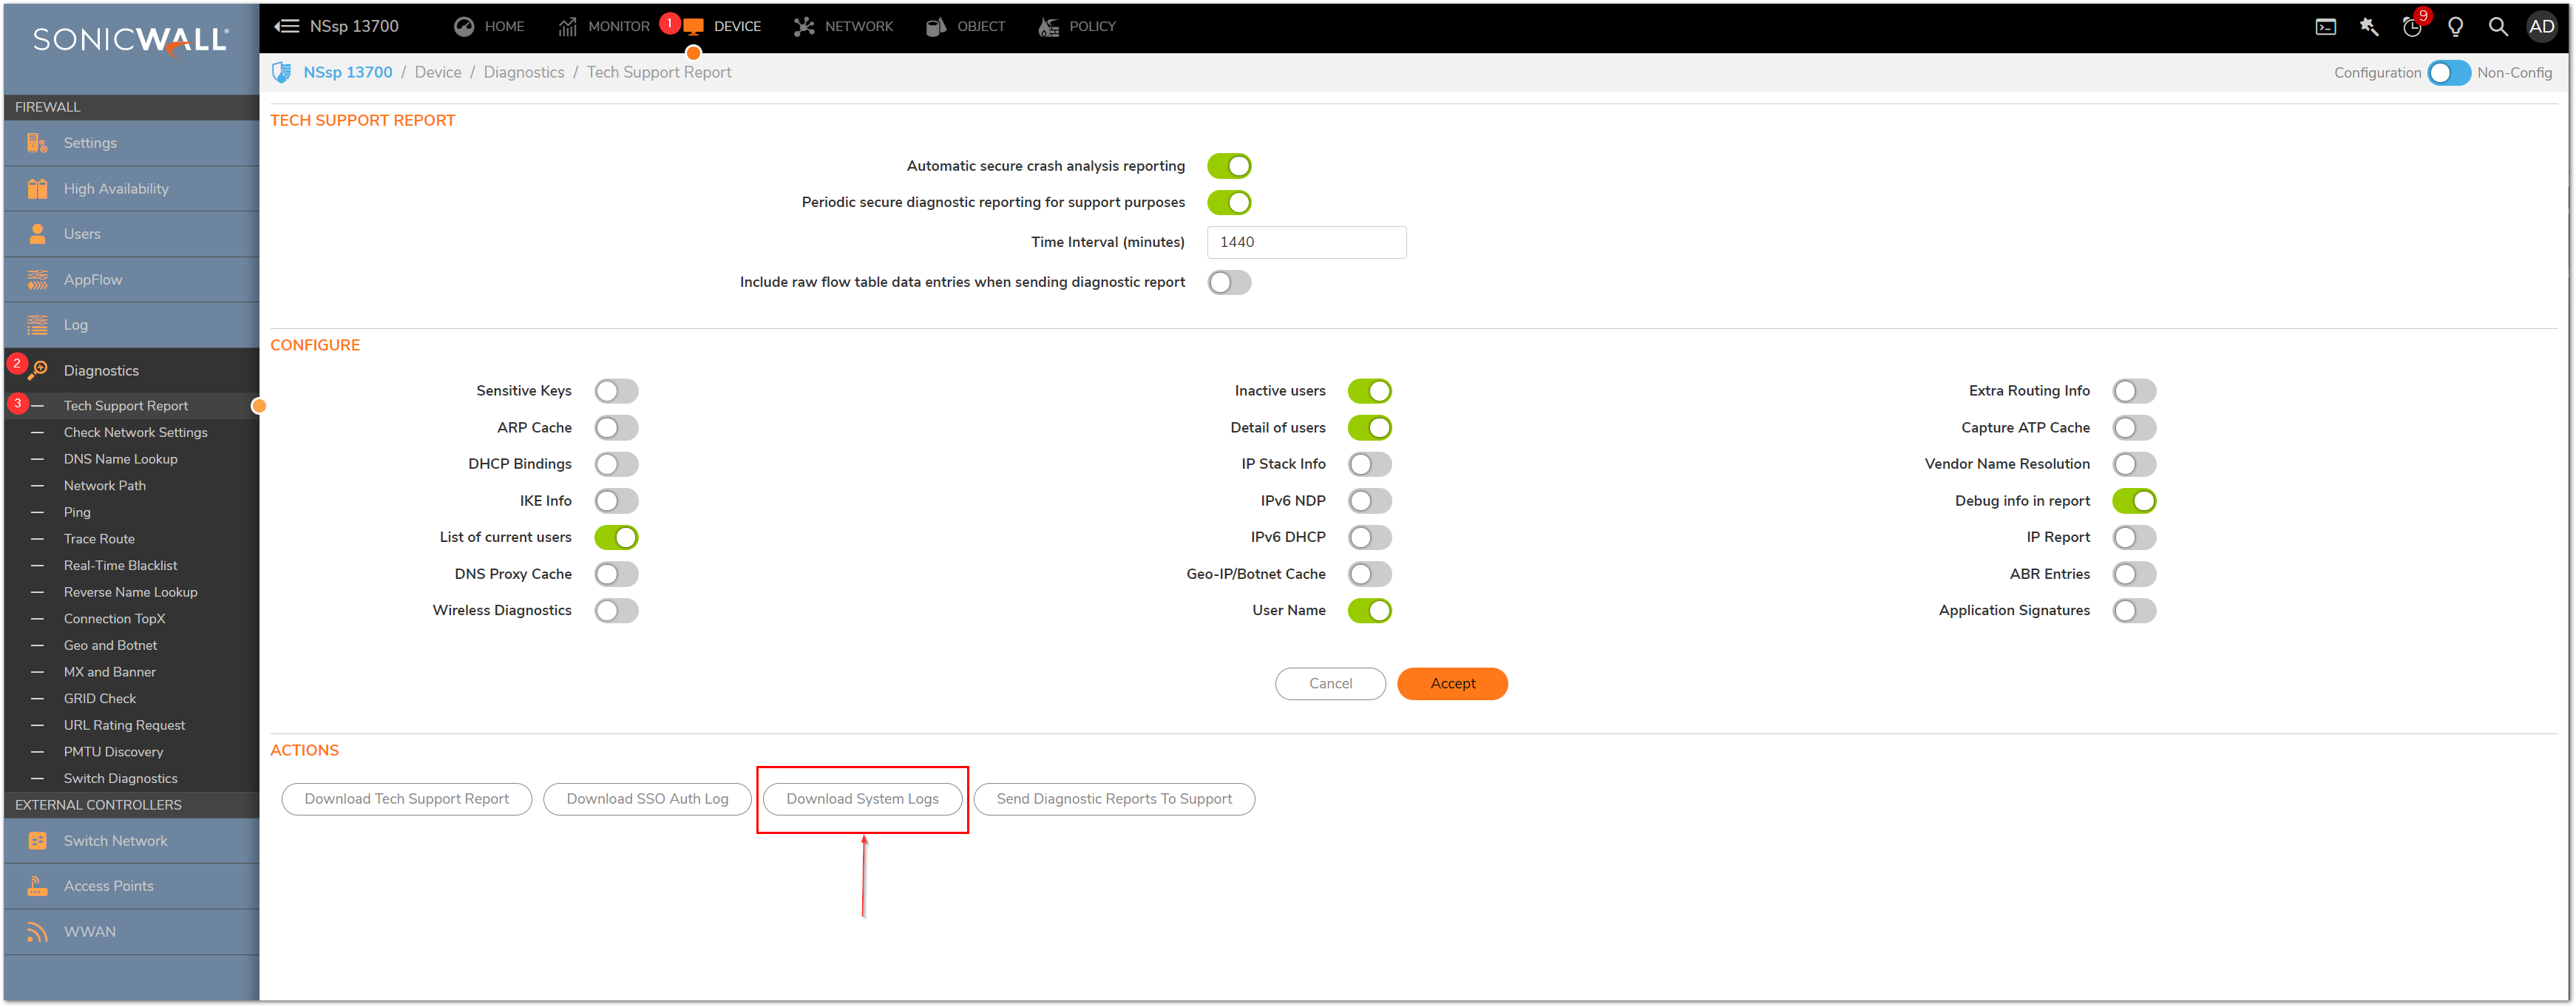
Task: Switch Configuration to Non-Config mode
Action: pos(2448,73)
